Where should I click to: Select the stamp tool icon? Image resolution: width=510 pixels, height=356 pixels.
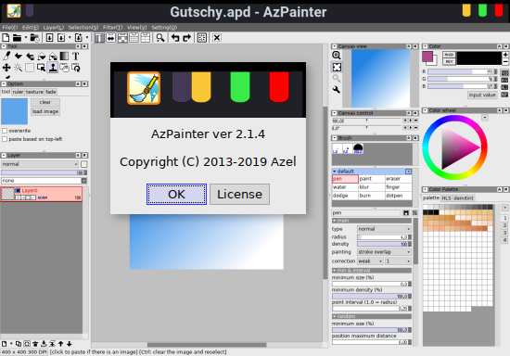[52, 68]
